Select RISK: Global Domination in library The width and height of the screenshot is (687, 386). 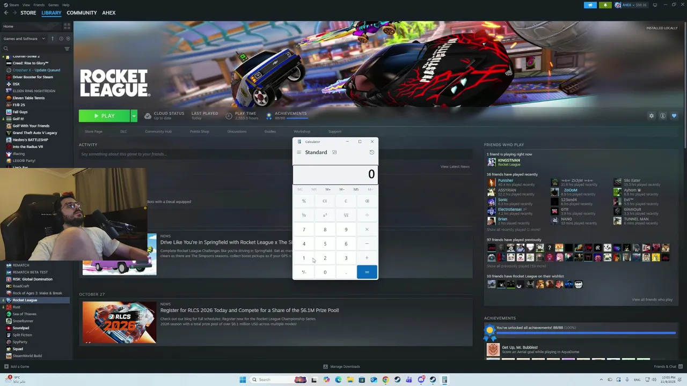[x=33, y=279]
